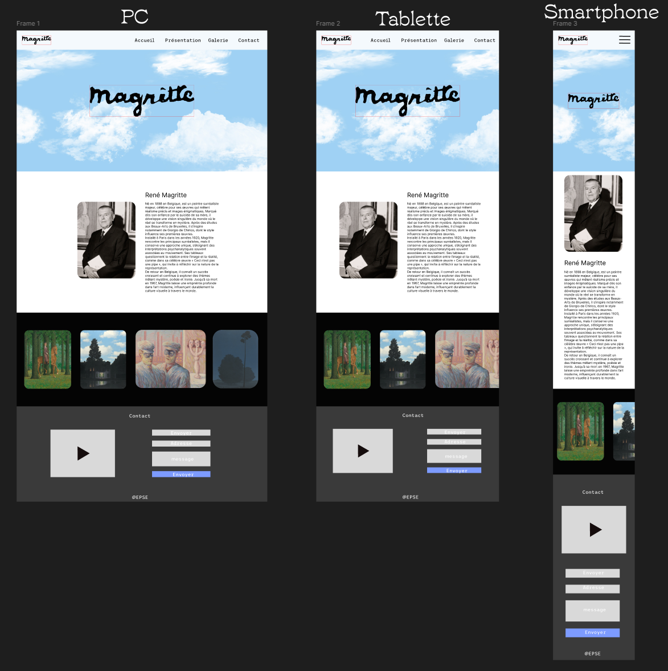Select the PC title text
Screen dimensions: 668x671
click(x=134, y=17)
